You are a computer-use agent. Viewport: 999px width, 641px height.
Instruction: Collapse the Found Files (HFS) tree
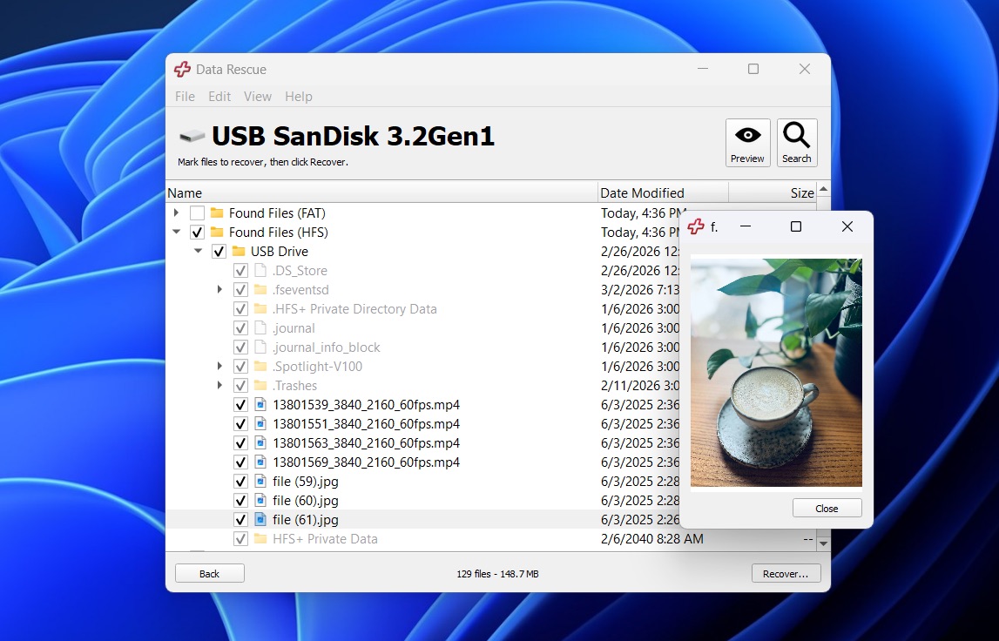pyautogui.click(x=177, y=233)
